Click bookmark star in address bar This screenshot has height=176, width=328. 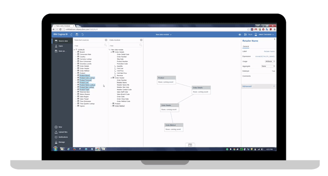pos(248,29)
